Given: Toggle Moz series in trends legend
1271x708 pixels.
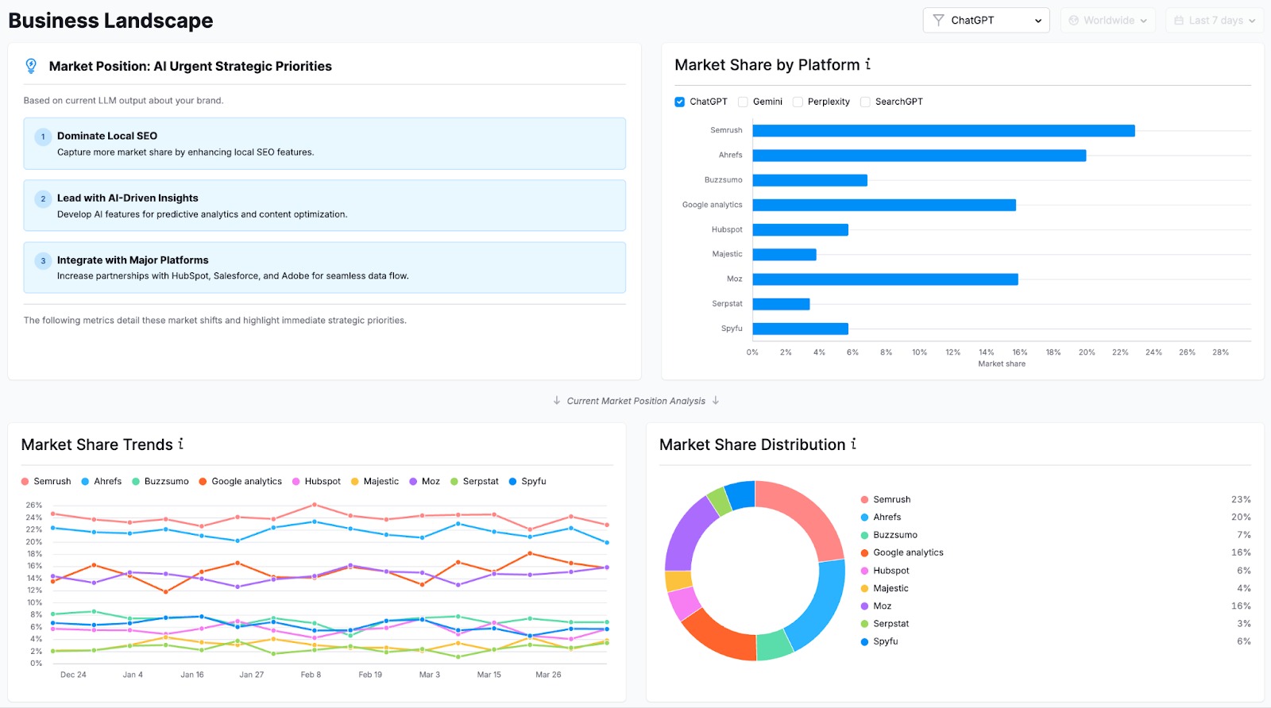Looking at the screenshot, I should pos(425,481).
